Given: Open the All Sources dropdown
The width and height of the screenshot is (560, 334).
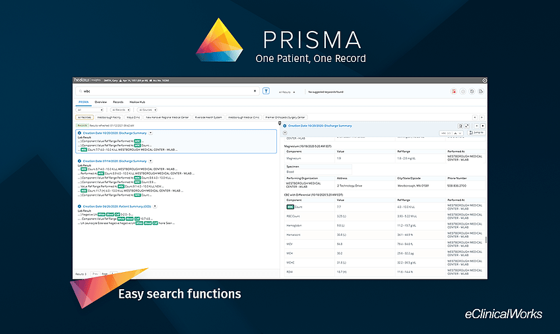Looking at the screenshot, I should point(147,110).
